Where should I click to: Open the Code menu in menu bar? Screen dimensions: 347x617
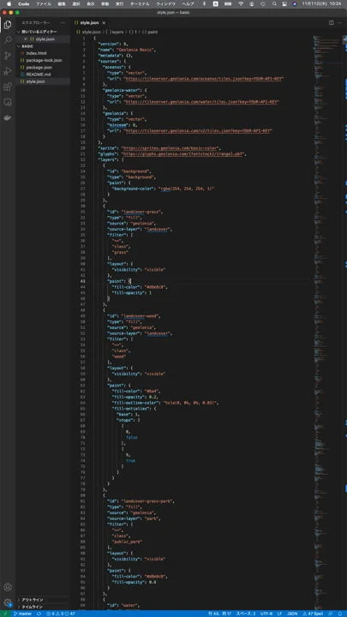pyautogui.click(x=24, y=3)
